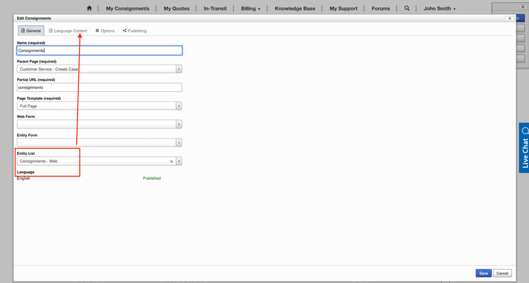The width and height of the screenshot is (529, 283).
Task: Select the General tab
Action: click(x=31, y=31)
